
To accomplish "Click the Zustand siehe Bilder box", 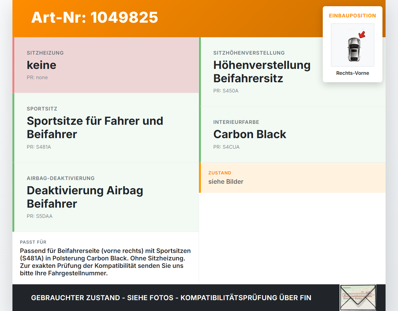I will 292,178.
